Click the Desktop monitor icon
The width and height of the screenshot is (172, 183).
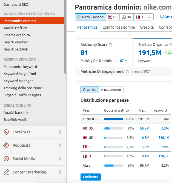click(162, 17)
